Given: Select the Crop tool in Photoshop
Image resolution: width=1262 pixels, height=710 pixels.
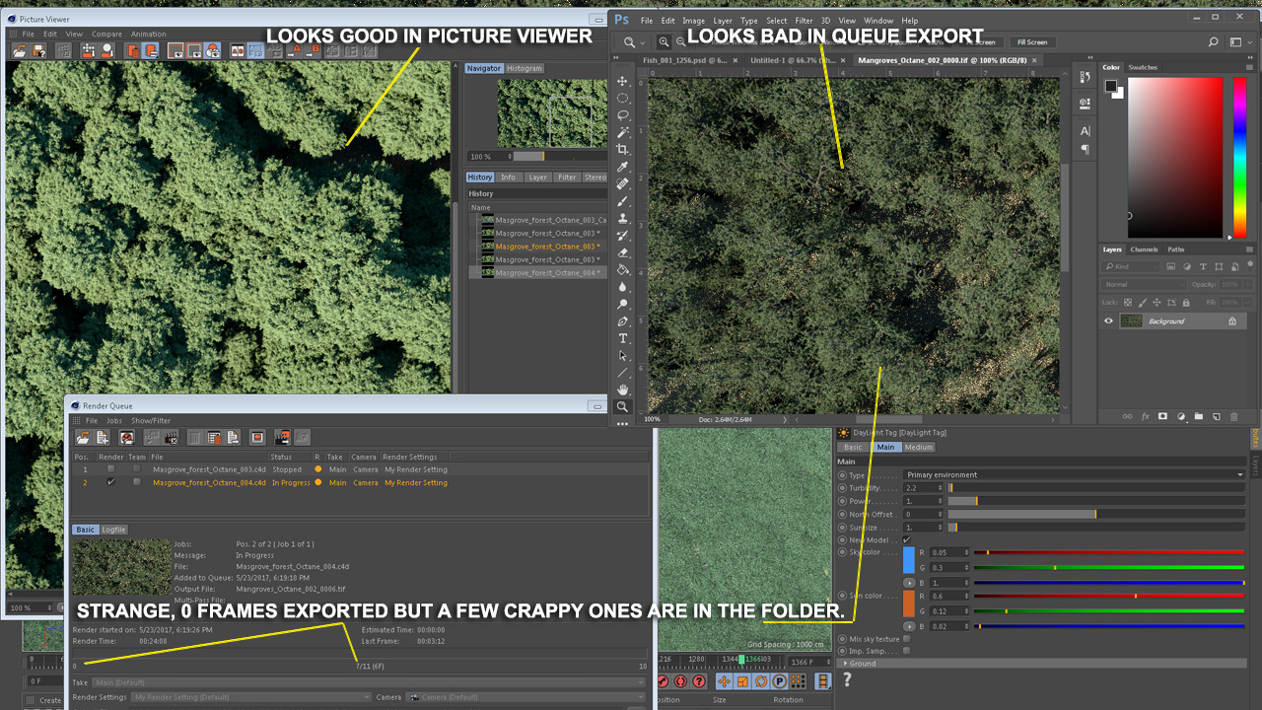Looking at the screenshot, I should coord(622,149).
